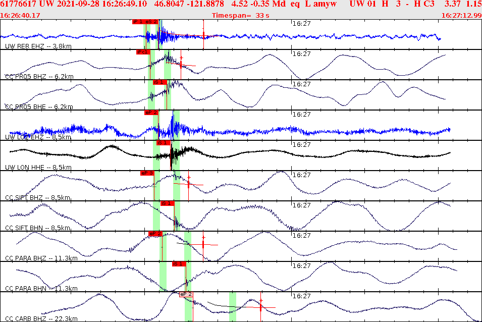
Task: Click the eS 2 pick flag on the top trace
Action: (151, 22)
